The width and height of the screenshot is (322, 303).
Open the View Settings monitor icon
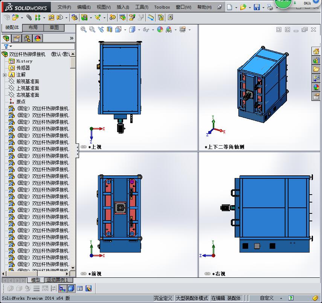183,30
